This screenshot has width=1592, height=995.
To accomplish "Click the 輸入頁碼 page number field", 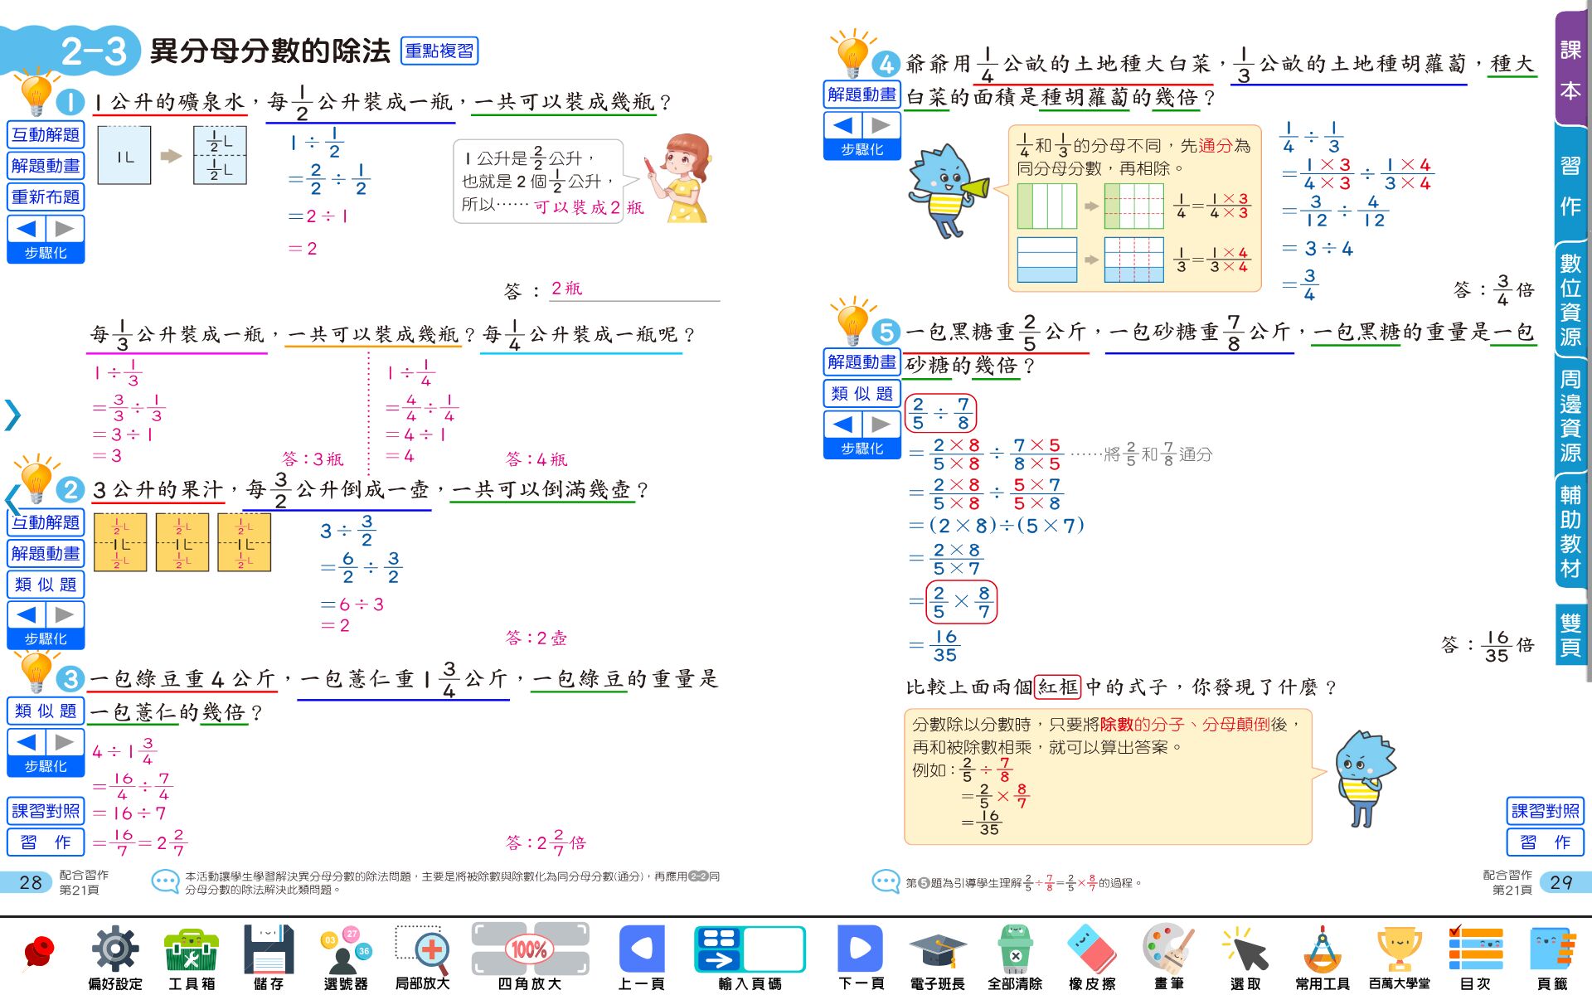I will pyautogui.click(x=774, y=949).
